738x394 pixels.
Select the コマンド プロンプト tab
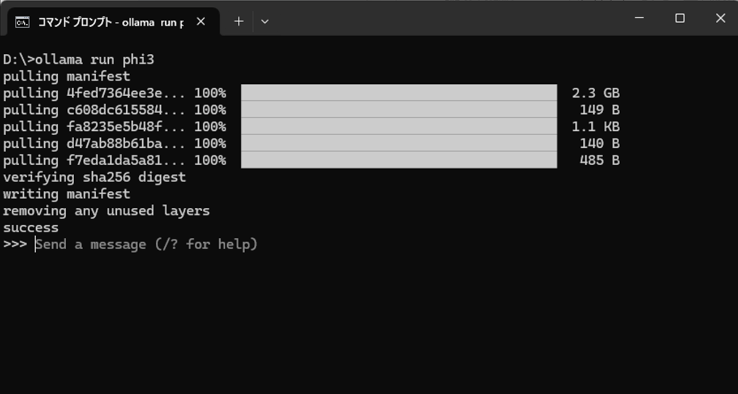point(102,21)
